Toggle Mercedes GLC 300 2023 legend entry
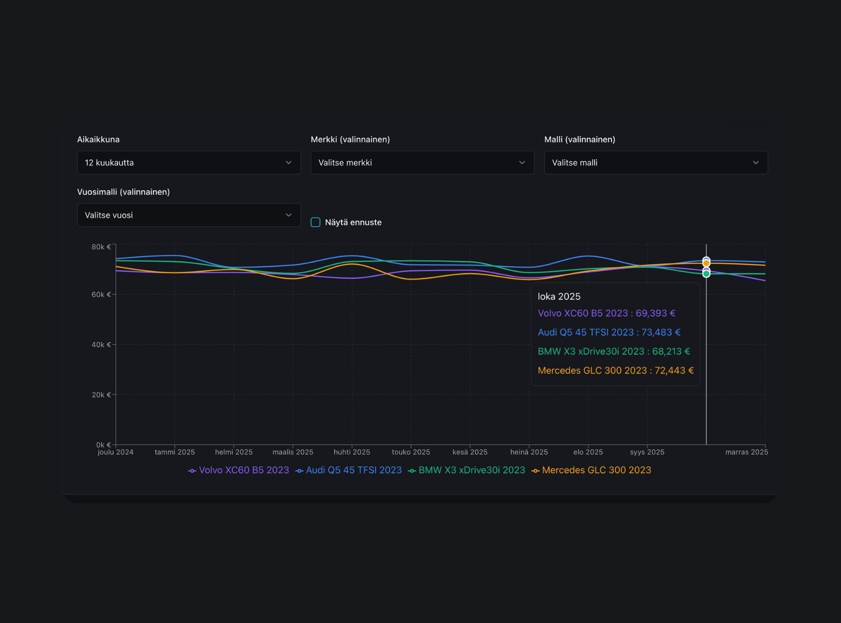Image resolution: width=841 pixels, height=623 pixels. [591, 470]
